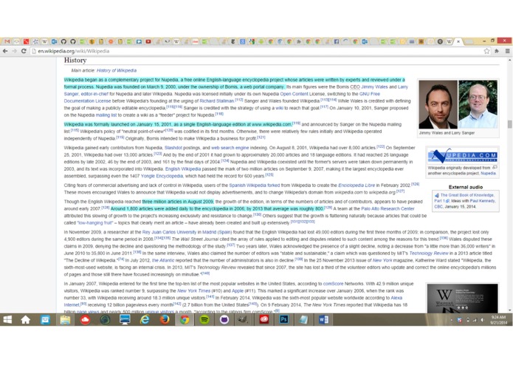Open the Windows Start button
The width and height of the screenshot is (513, 365).
[x=7, y=319]
